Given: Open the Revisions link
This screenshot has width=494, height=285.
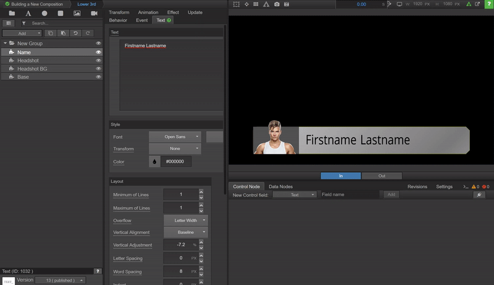Looking at the screenshot, I should point(417,186).
